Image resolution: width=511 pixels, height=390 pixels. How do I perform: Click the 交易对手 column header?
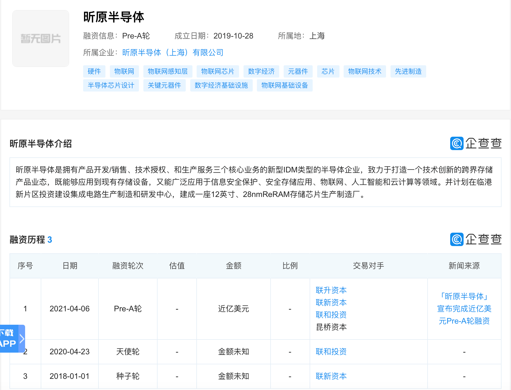[368, 266]
